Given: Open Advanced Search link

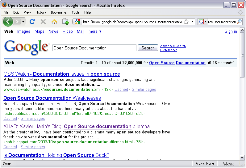Looking at the screenshot, I should [x=173, y=46].
